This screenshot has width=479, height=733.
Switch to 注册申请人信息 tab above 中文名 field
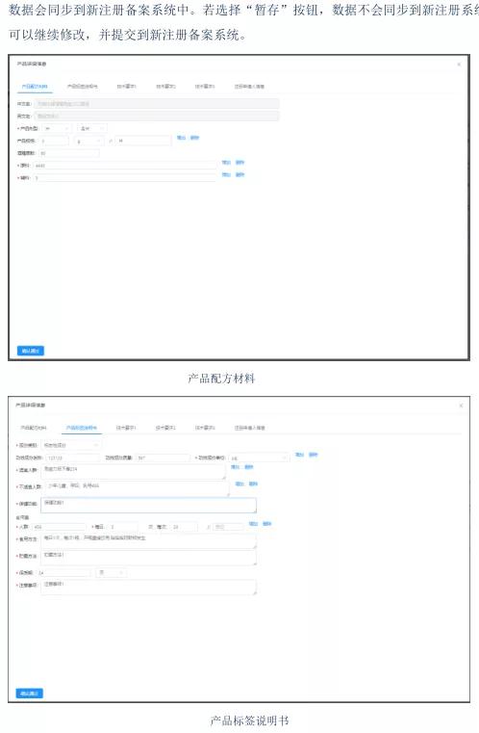(249, 87)
